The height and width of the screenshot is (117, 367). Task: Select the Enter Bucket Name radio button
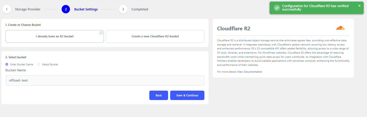tap(7, 64)
